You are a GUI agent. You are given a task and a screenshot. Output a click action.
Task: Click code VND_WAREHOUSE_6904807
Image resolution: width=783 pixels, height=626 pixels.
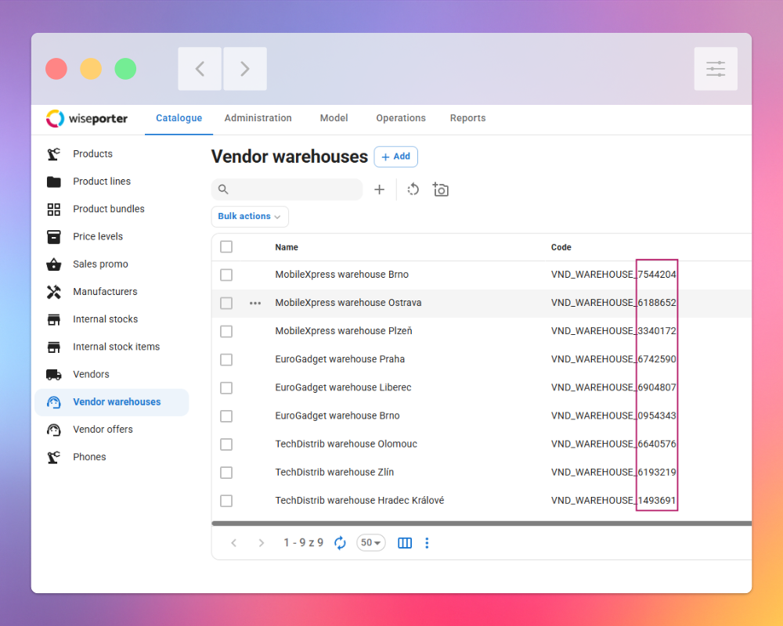[613, 387]
